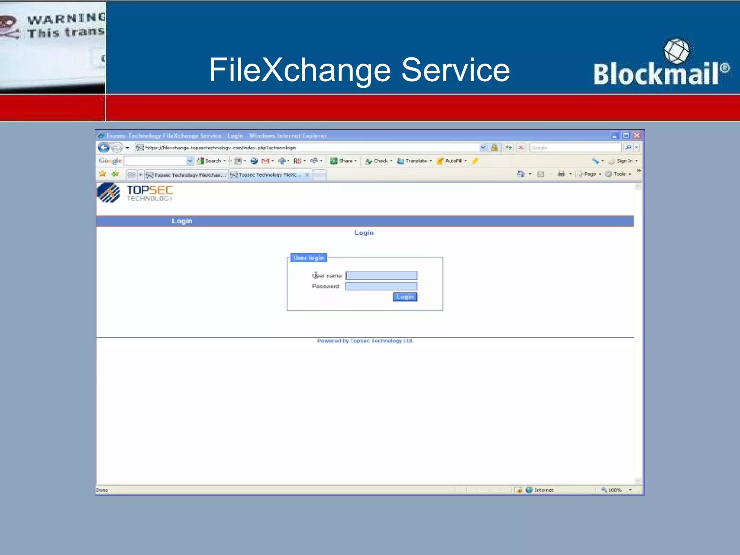Open the search provider dropdown arrow

(637, 147)
